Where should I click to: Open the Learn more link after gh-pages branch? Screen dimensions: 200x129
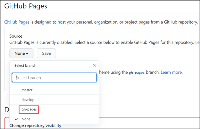(171, 72)
